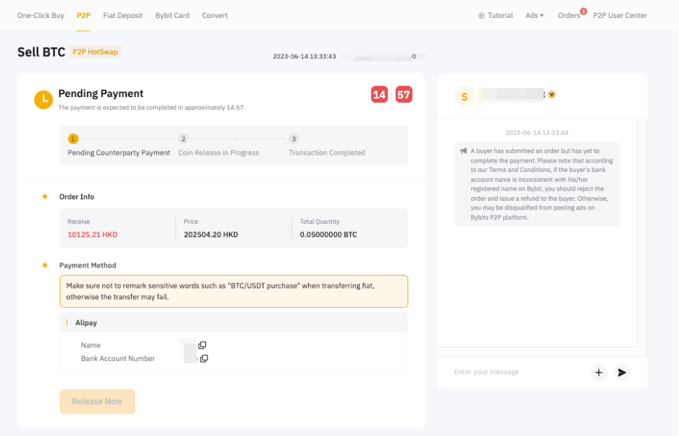
Task: Open the Ads dropdown menu
Action: [534, 15]
